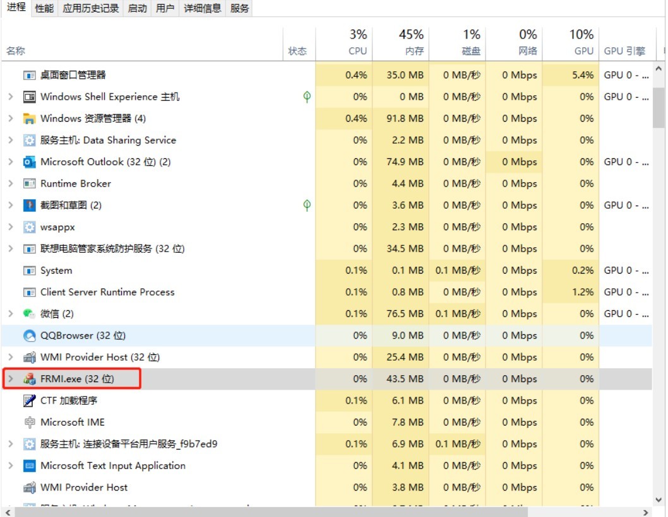
Task: Click the wsappx gear icon
Action: (x=29, y=227)
